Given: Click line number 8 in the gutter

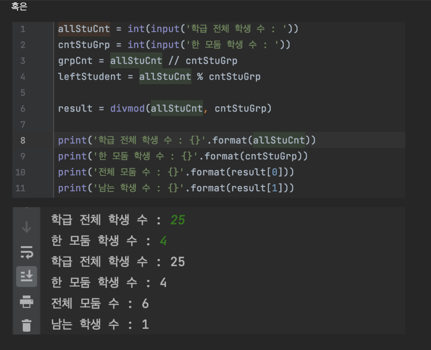Looking at the screenshot, I should pyautogui.click(x=23, y=140).
